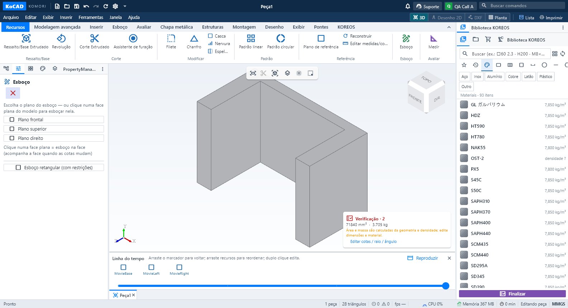This screenshot has height=308, width=568.
Task: Expand the quick access toolbar dropdown arrow
Action: (125, 6)
